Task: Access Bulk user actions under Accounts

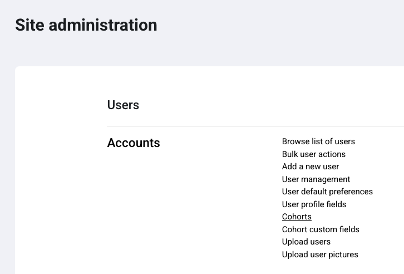Action: tap(313, 154)
